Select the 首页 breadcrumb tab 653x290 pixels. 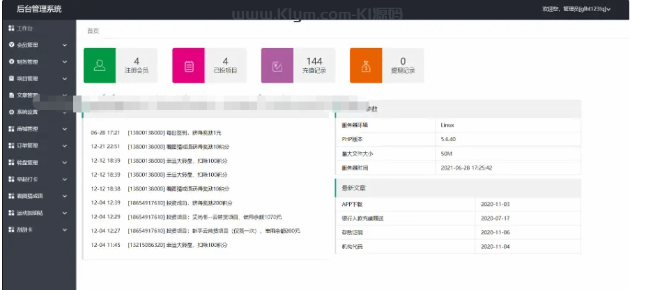click(93, 31)
